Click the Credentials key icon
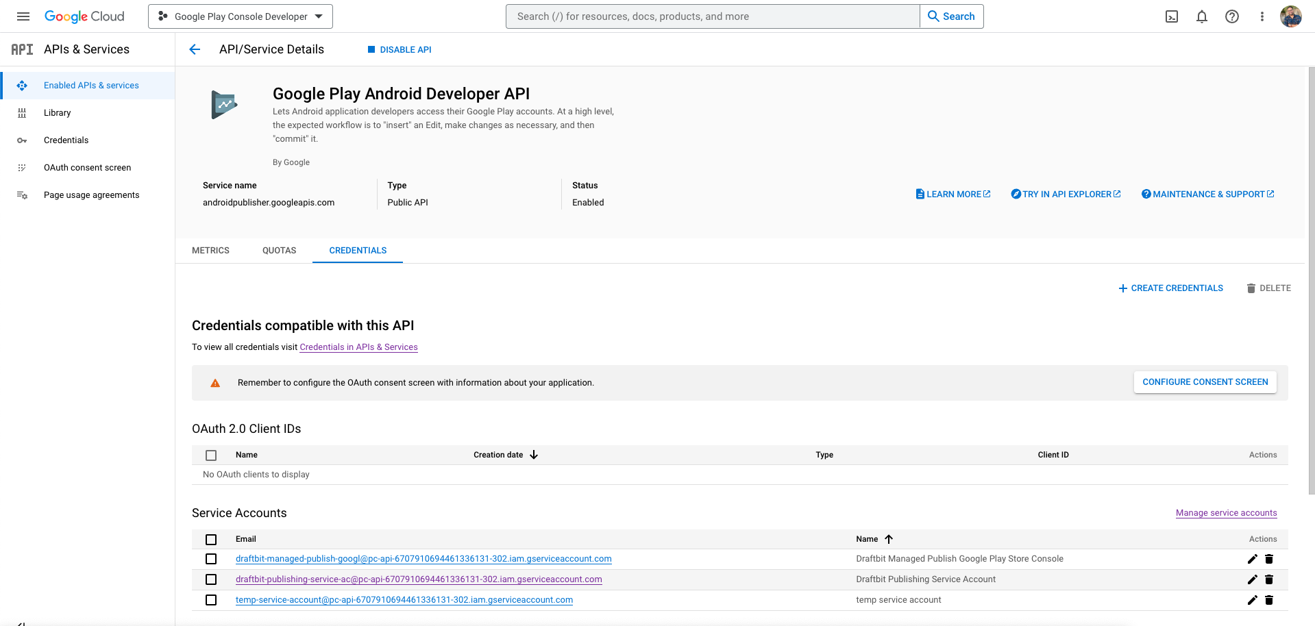This screenshot has width=1315, height=626. pos(22,140)
